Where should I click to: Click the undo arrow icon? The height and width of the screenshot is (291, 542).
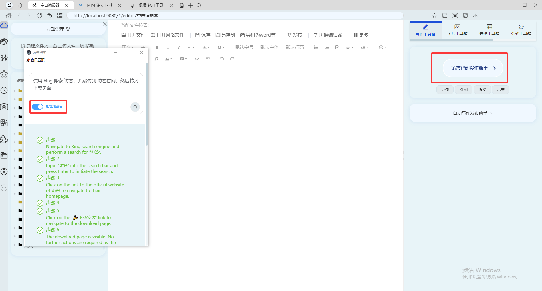coord(221,59)
